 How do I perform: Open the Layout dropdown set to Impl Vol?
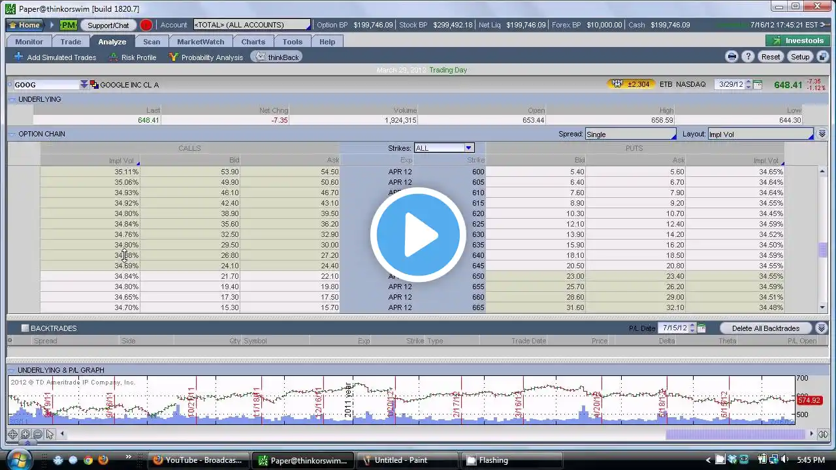pos(761,134)
